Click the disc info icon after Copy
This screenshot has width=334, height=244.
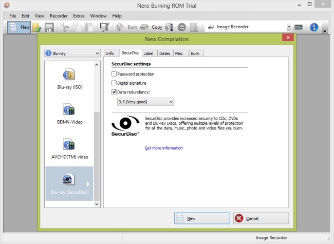pyautogui.click(x=170, y=27)
